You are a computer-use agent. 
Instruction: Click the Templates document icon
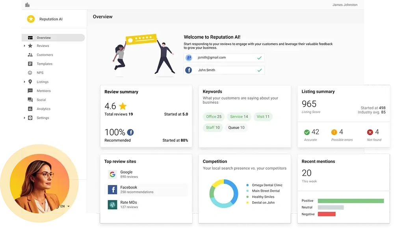point(30,64)
